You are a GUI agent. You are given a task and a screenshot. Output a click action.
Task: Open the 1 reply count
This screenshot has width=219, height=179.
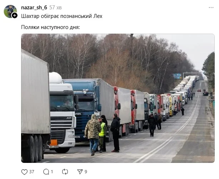click(52, 172)
